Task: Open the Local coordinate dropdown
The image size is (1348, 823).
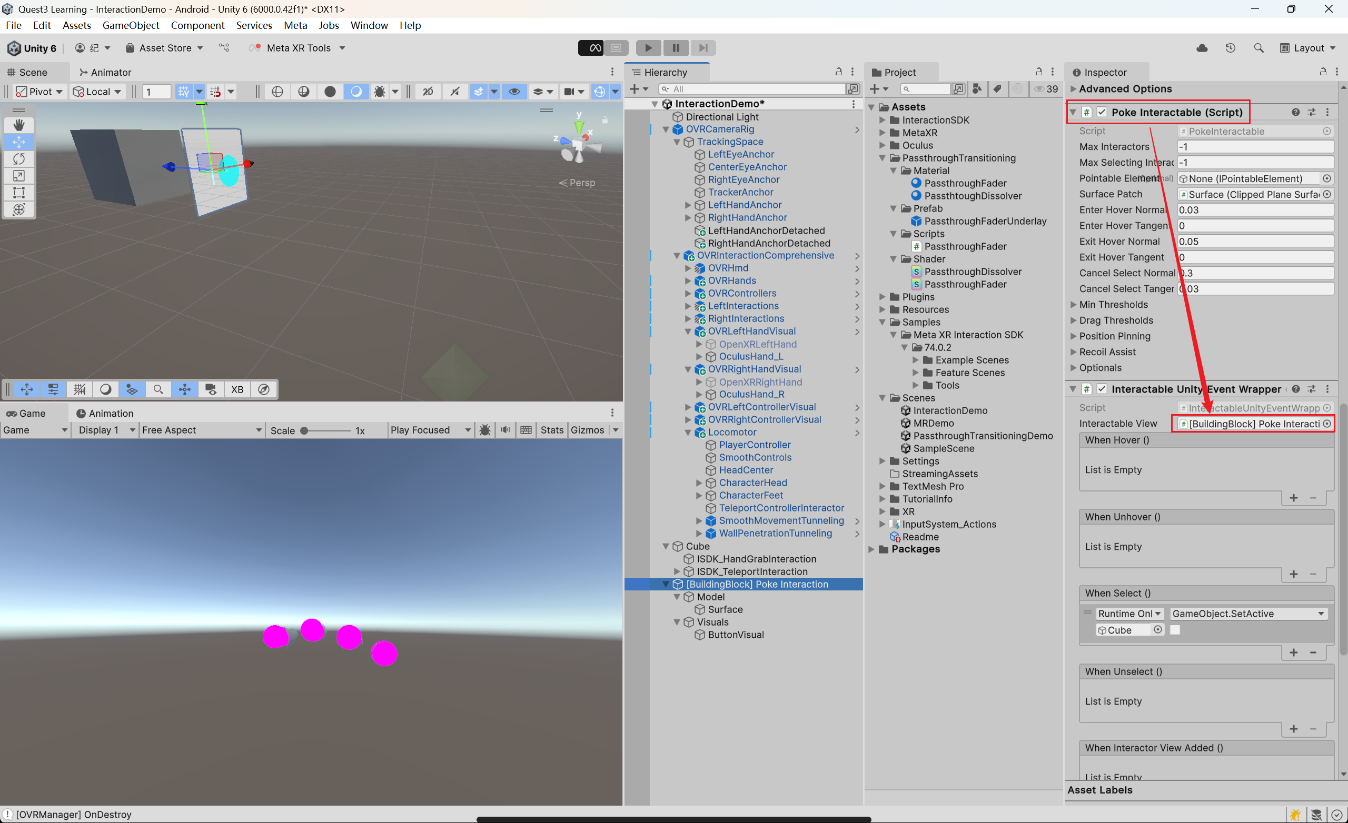Action: coord(97,92)
